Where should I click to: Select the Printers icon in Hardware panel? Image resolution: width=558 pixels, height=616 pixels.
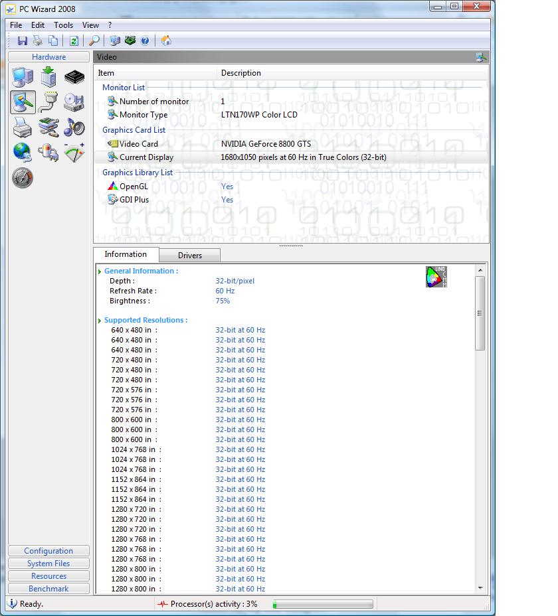pyautogui.click(x=23, y=127)
